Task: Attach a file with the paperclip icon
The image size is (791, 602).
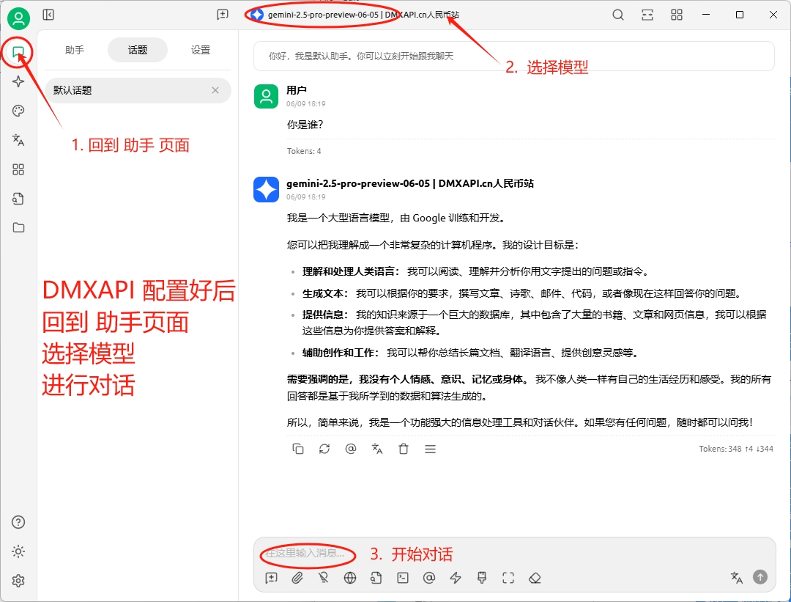Action: (297, 578)
